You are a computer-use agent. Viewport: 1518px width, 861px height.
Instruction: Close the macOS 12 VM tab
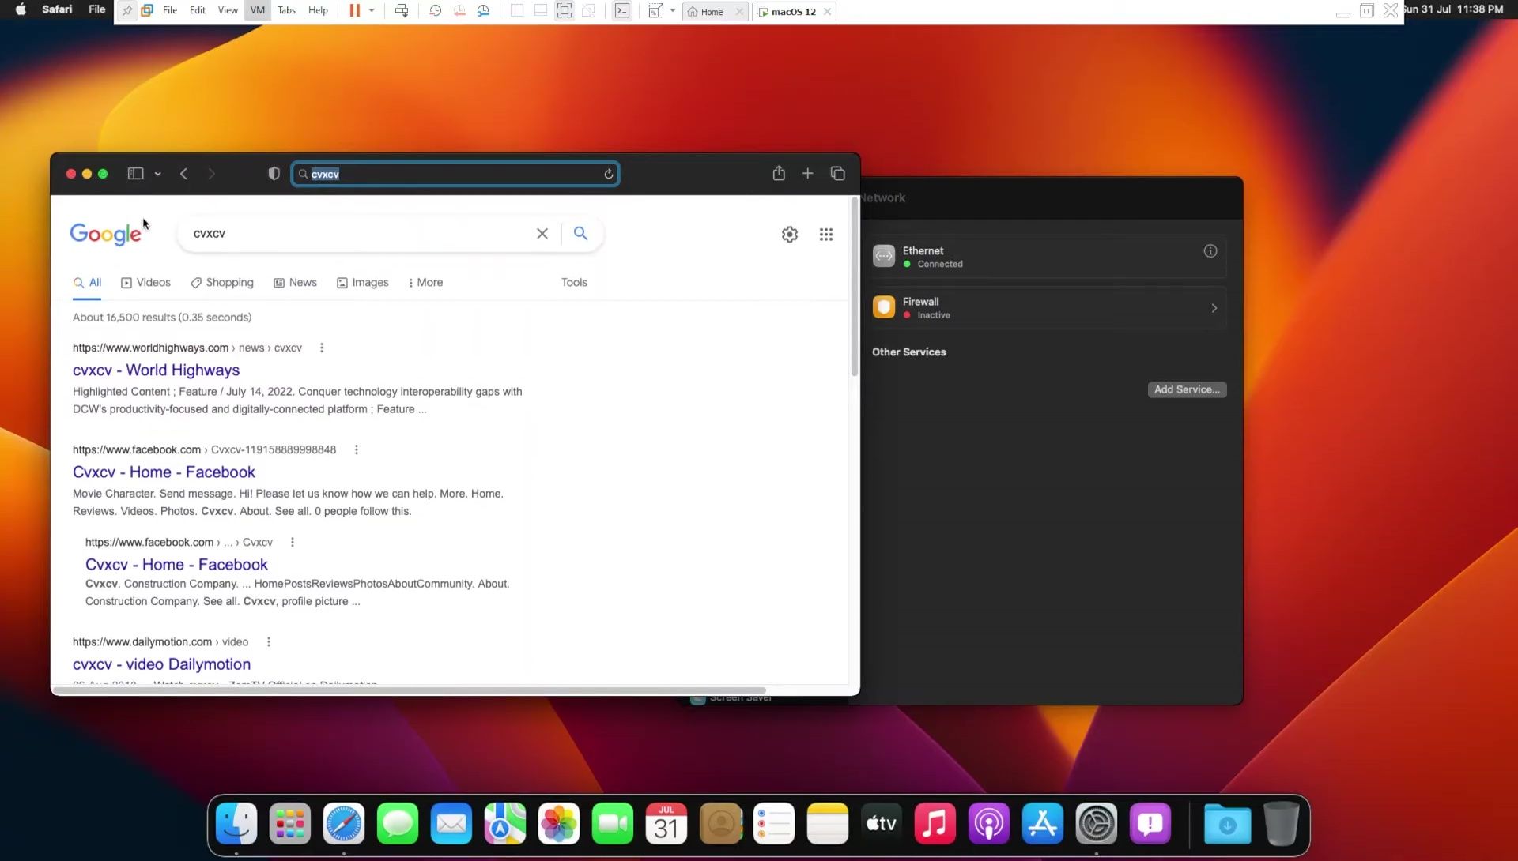coord(827,12)
